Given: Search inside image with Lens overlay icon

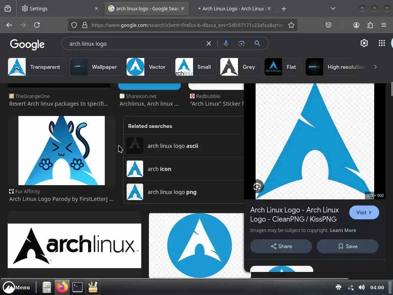Looking at the screenshot, I should tap(258, 186).
